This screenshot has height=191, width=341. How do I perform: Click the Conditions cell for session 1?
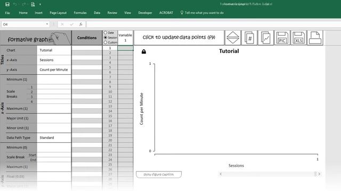pyautogui.click(x=87, y=48)
